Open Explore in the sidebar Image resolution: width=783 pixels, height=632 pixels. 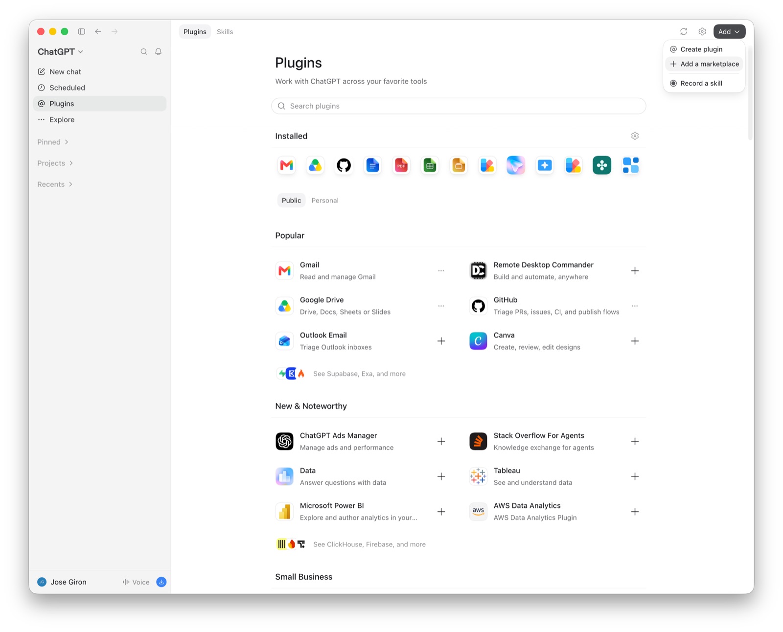(100, 119)
